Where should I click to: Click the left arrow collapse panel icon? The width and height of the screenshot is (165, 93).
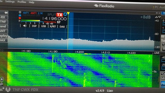pos(6,13)
